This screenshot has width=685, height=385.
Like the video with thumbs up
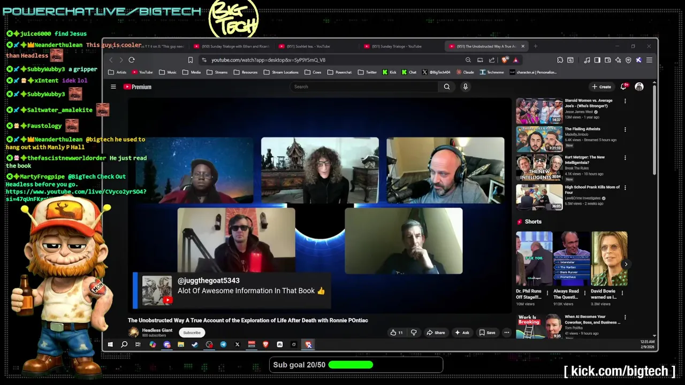pos(397,333)
